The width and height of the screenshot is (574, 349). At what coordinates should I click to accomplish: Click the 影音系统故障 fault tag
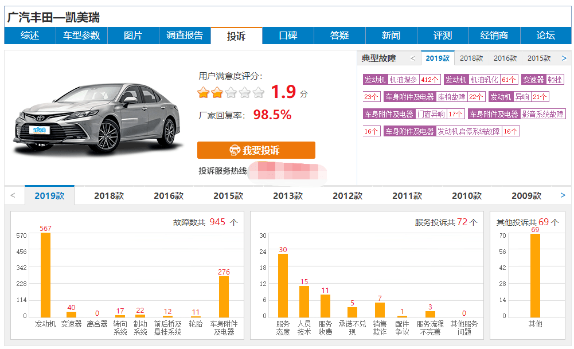(542, 114)
